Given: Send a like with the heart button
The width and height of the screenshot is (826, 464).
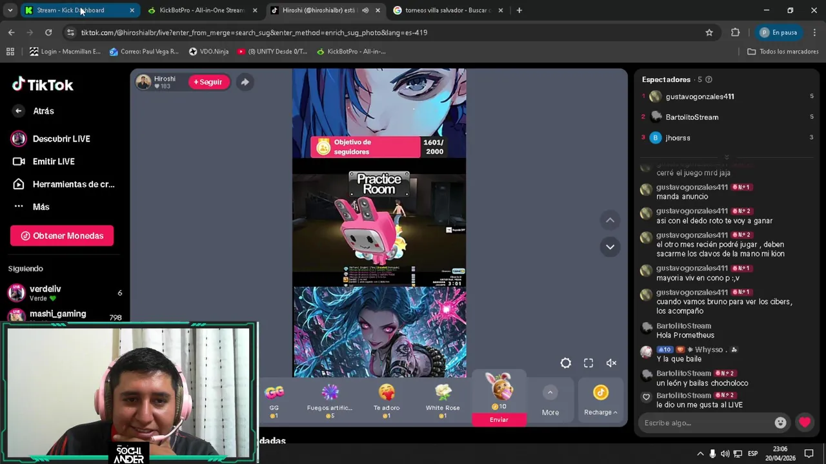Looking at the screenshot, I should [x=804, y=423].
